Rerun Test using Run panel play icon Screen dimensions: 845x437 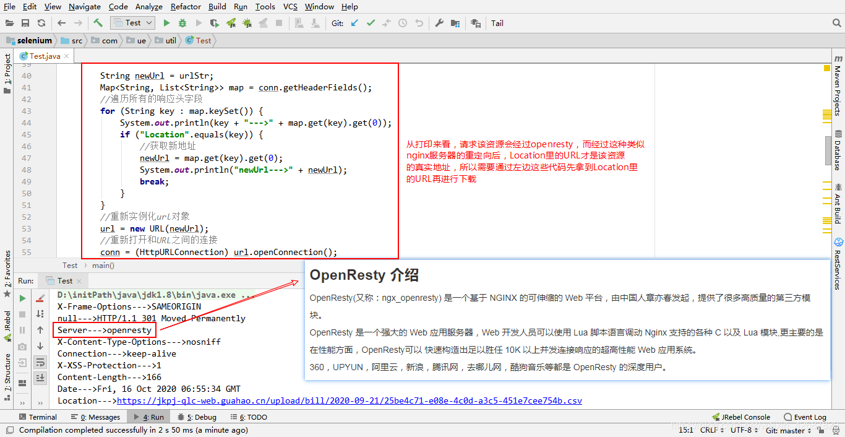(23, 298)
